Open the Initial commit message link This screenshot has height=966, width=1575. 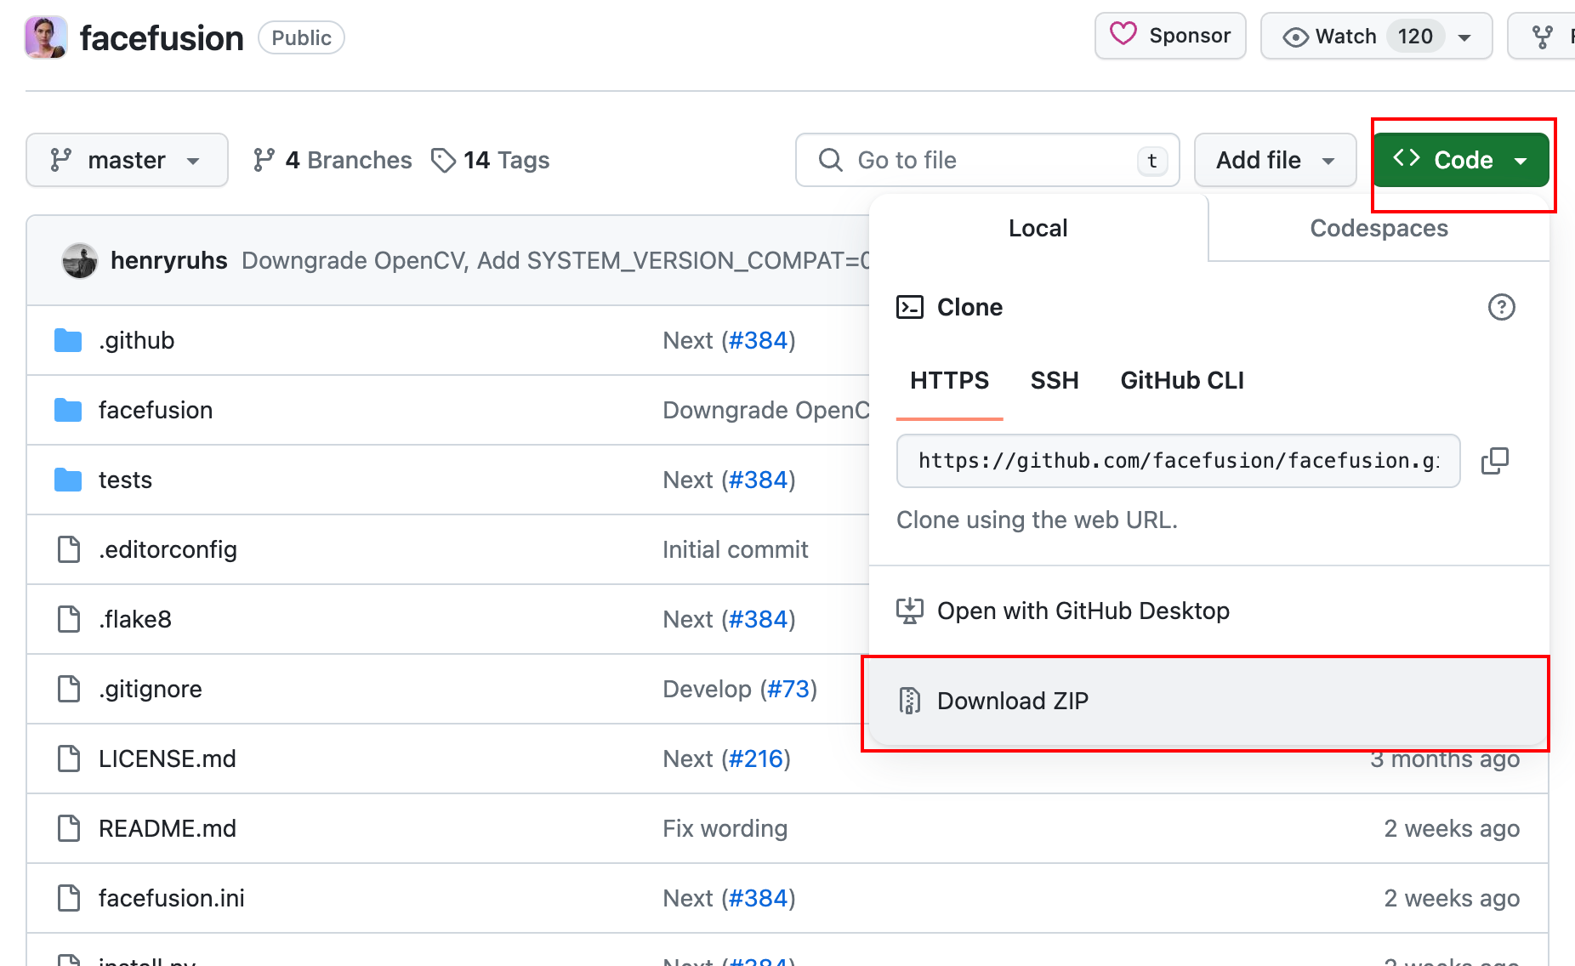[736, 549]
